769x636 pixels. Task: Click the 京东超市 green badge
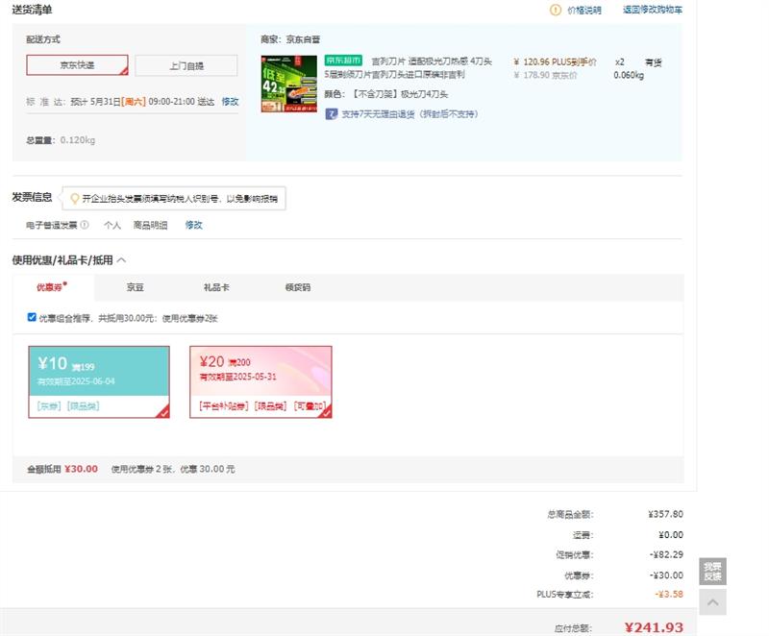pos(344,61)
